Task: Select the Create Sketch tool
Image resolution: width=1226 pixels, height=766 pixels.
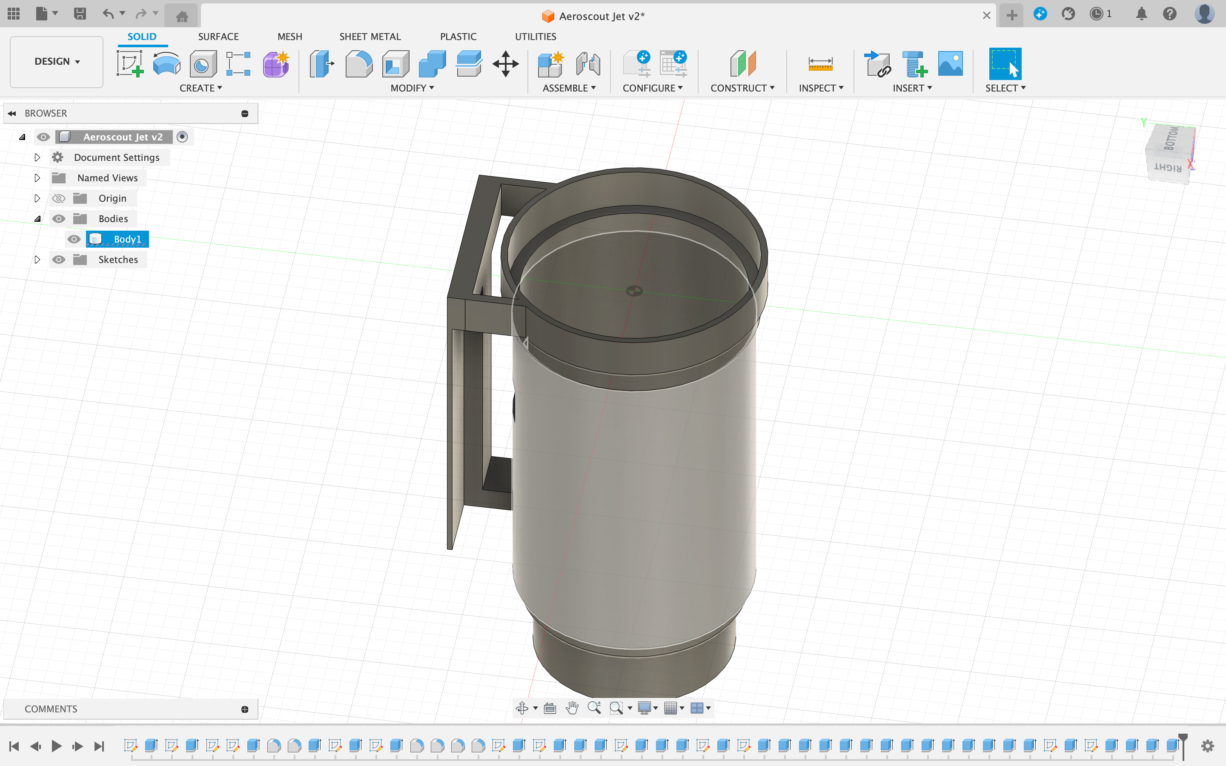Action: [130, 64]
